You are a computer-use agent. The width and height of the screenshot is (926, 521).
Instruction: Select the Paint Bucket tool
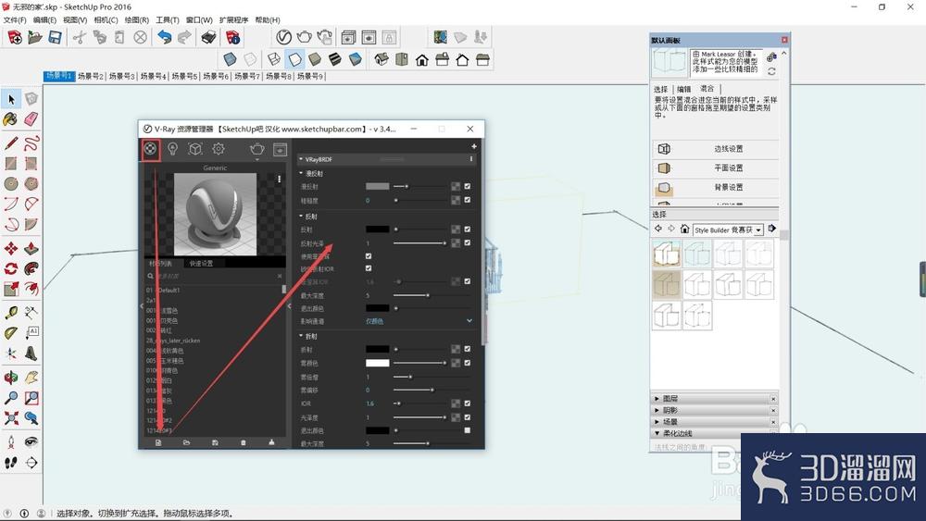pos(10,119)
